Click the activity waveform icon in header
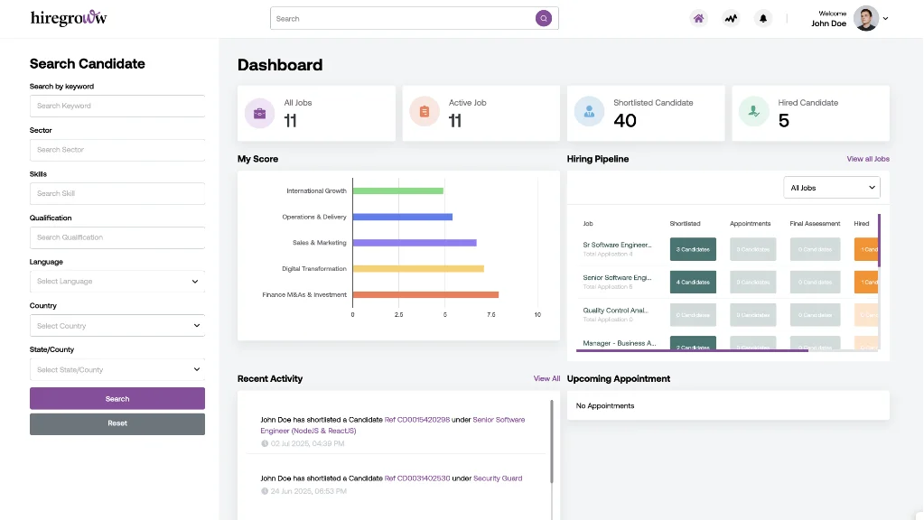 click(x=731, y=18)
